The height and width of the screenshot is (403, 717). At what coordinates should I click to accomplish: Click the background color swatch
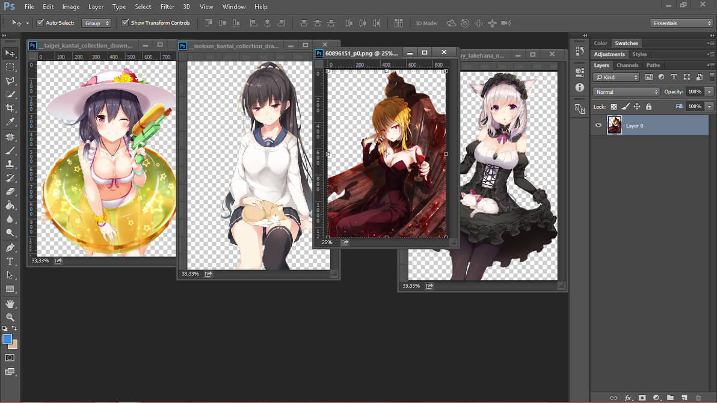[x=14, y=345]
